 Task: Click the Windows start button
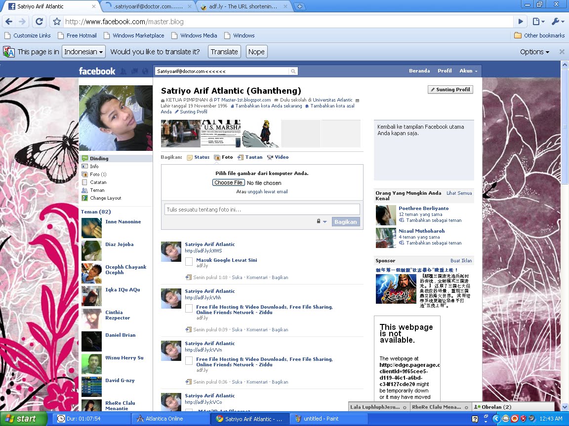click(x=24, y=419)
